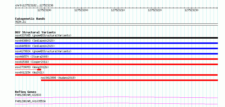The width and height of the screenshot is (225, 107).
Task: Click ruler position 127523210
Action: 118,10
